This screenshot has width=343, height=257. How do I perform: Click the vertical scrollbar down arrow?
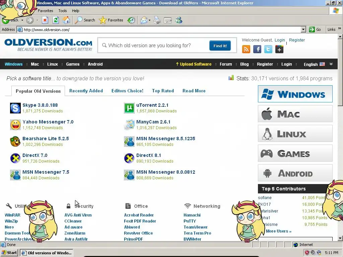tap(340, 238)
